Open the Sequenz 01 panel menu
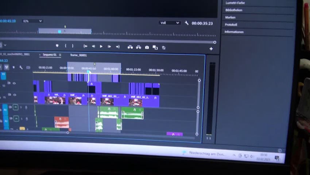The width and height of the screenshot is (310, 175). coord(60,55)
